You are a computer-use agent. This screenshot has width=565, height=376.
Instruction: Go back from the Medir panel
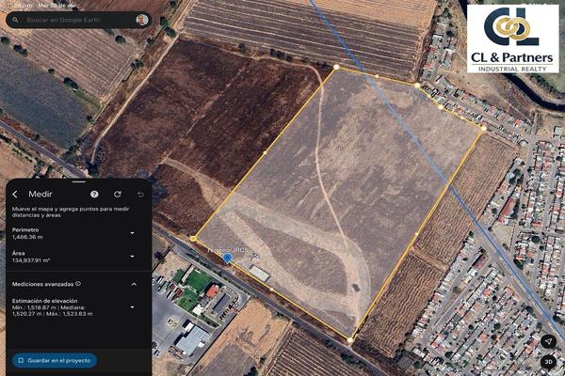[15, 195]
